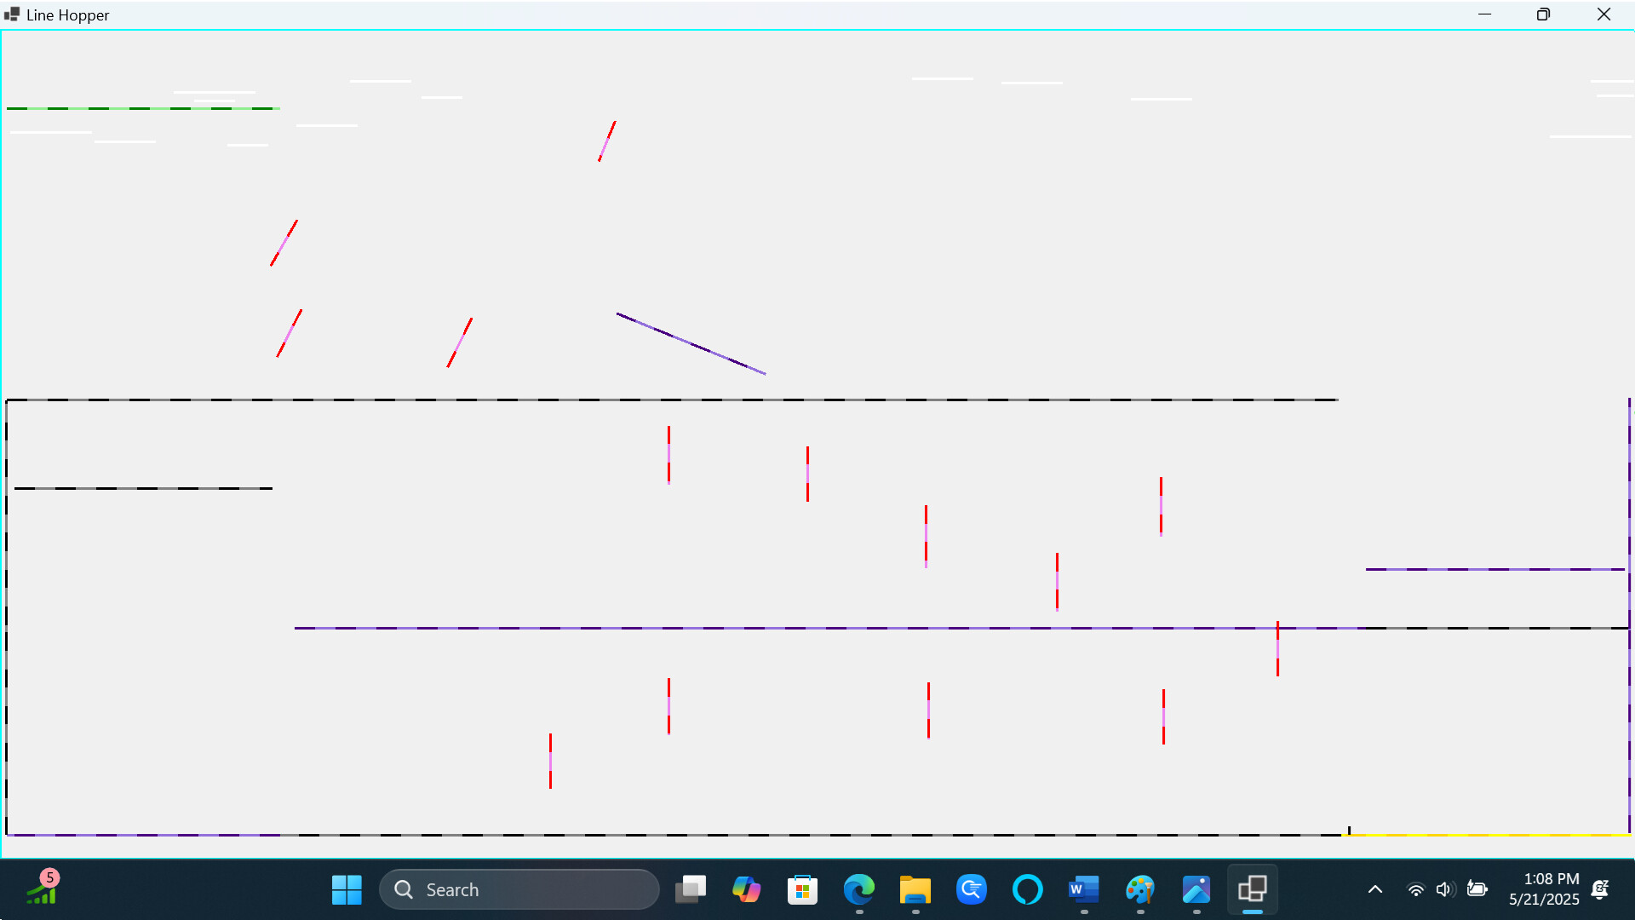Open the Paint app from the taskbar
1635x920 pixels.
coord(1140,888)
